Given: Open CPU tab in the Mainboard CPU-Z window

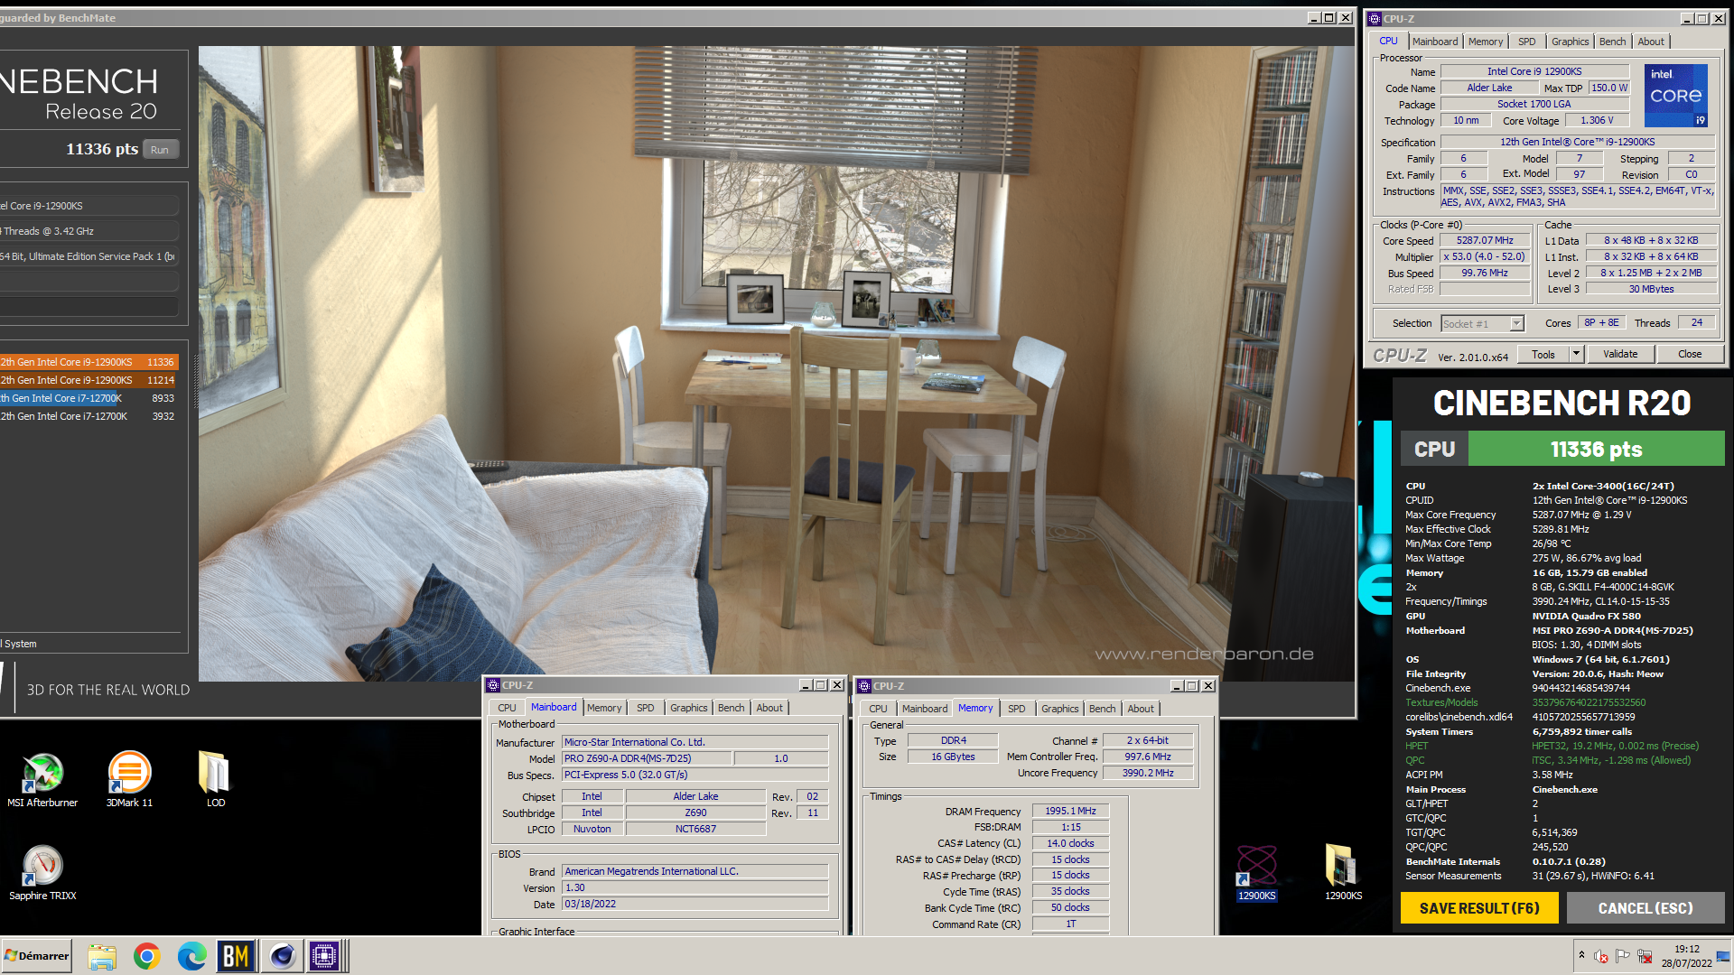Looking at the screenshot, I should 507,708.
